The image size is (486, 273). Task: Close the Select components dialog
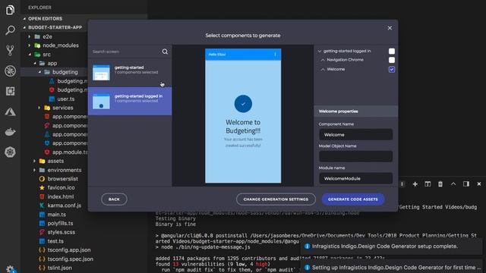point(390,28)
